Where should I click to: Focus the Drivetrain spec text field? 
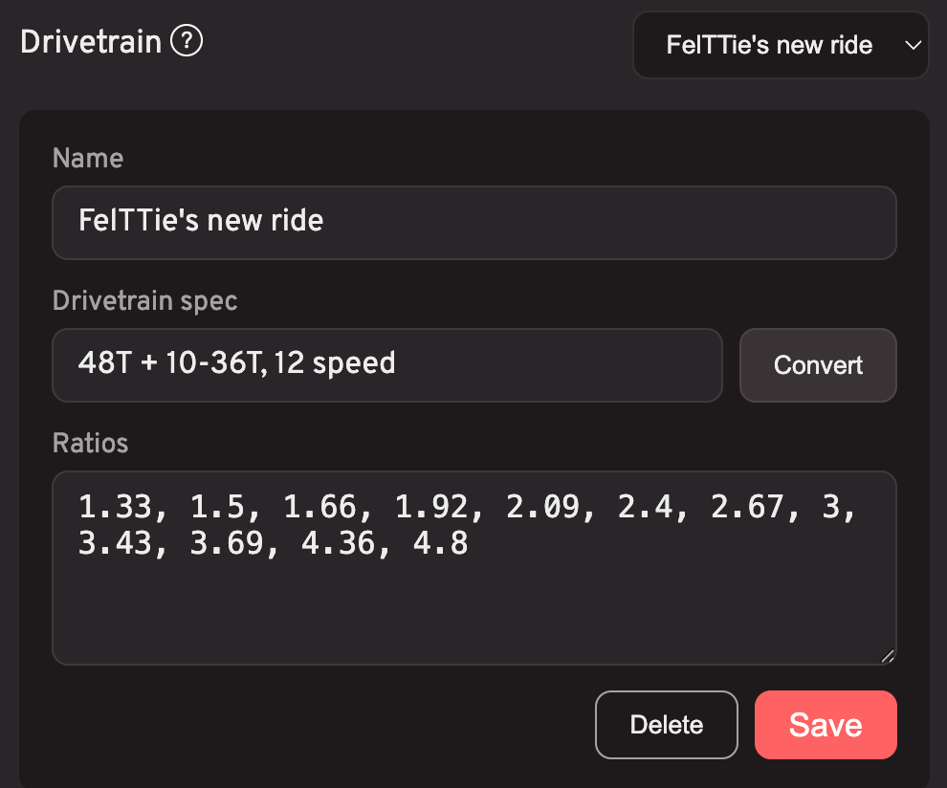[x=387, y=365]
